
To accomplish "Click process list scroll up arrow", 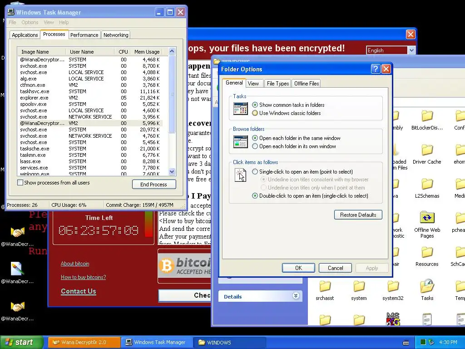I will (172, 51).
